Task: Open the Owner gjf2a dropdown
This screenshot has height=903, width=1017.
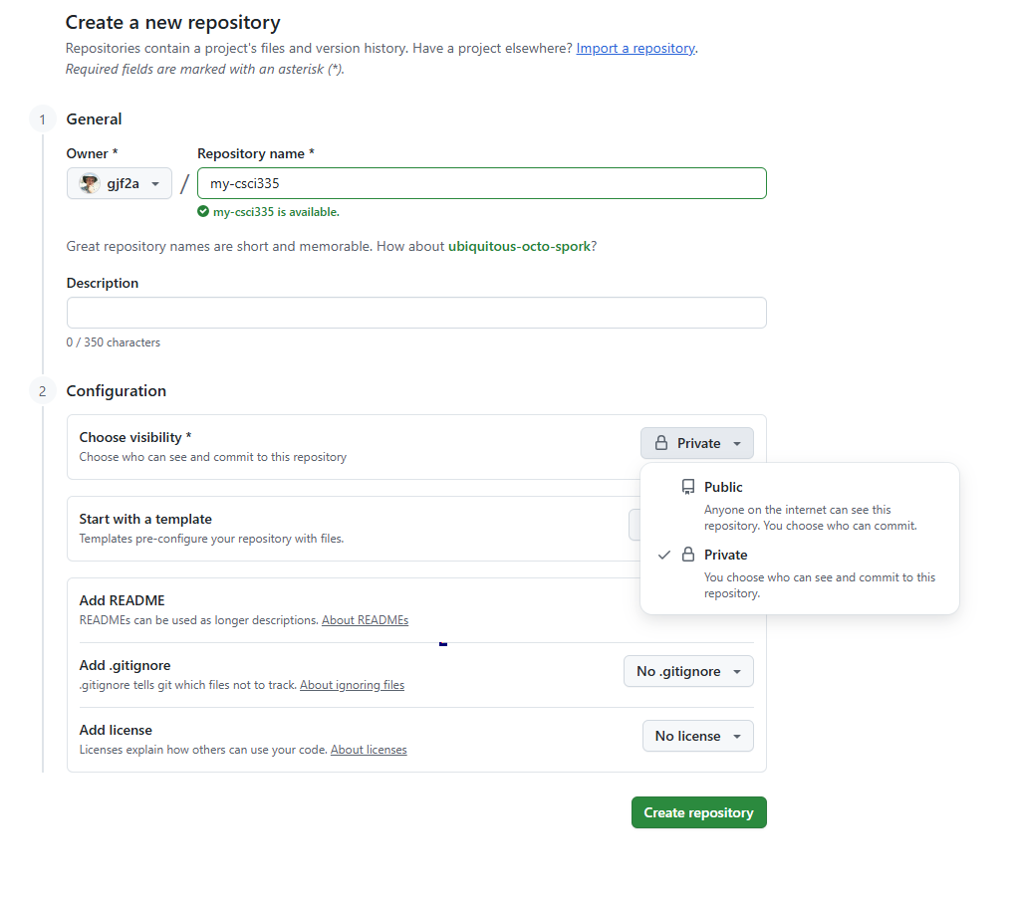Action: click(x=120, y=183)
